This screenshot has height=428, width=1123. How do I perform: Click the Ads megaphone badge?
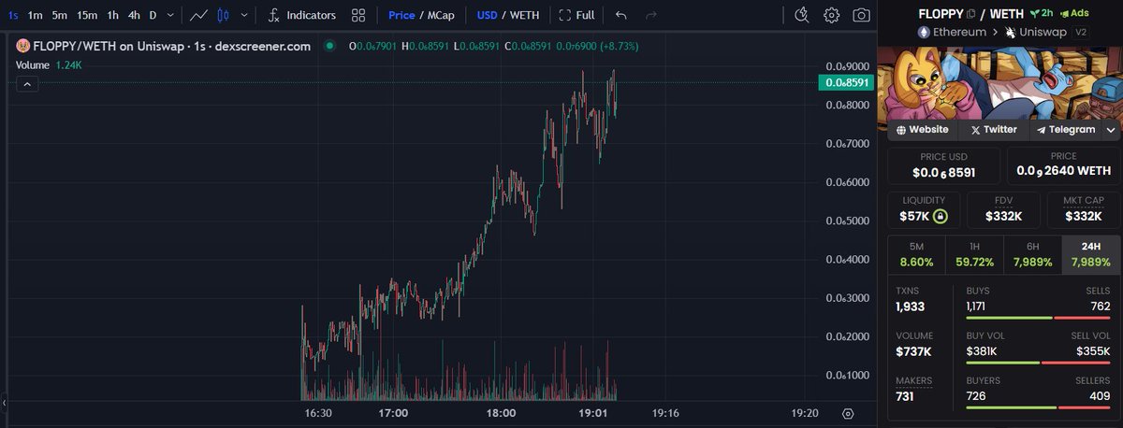1075,13
